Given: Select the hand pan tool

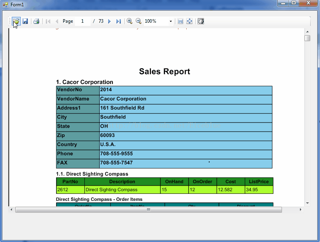Looking at the screenshot, I should (x=201, y=21).
